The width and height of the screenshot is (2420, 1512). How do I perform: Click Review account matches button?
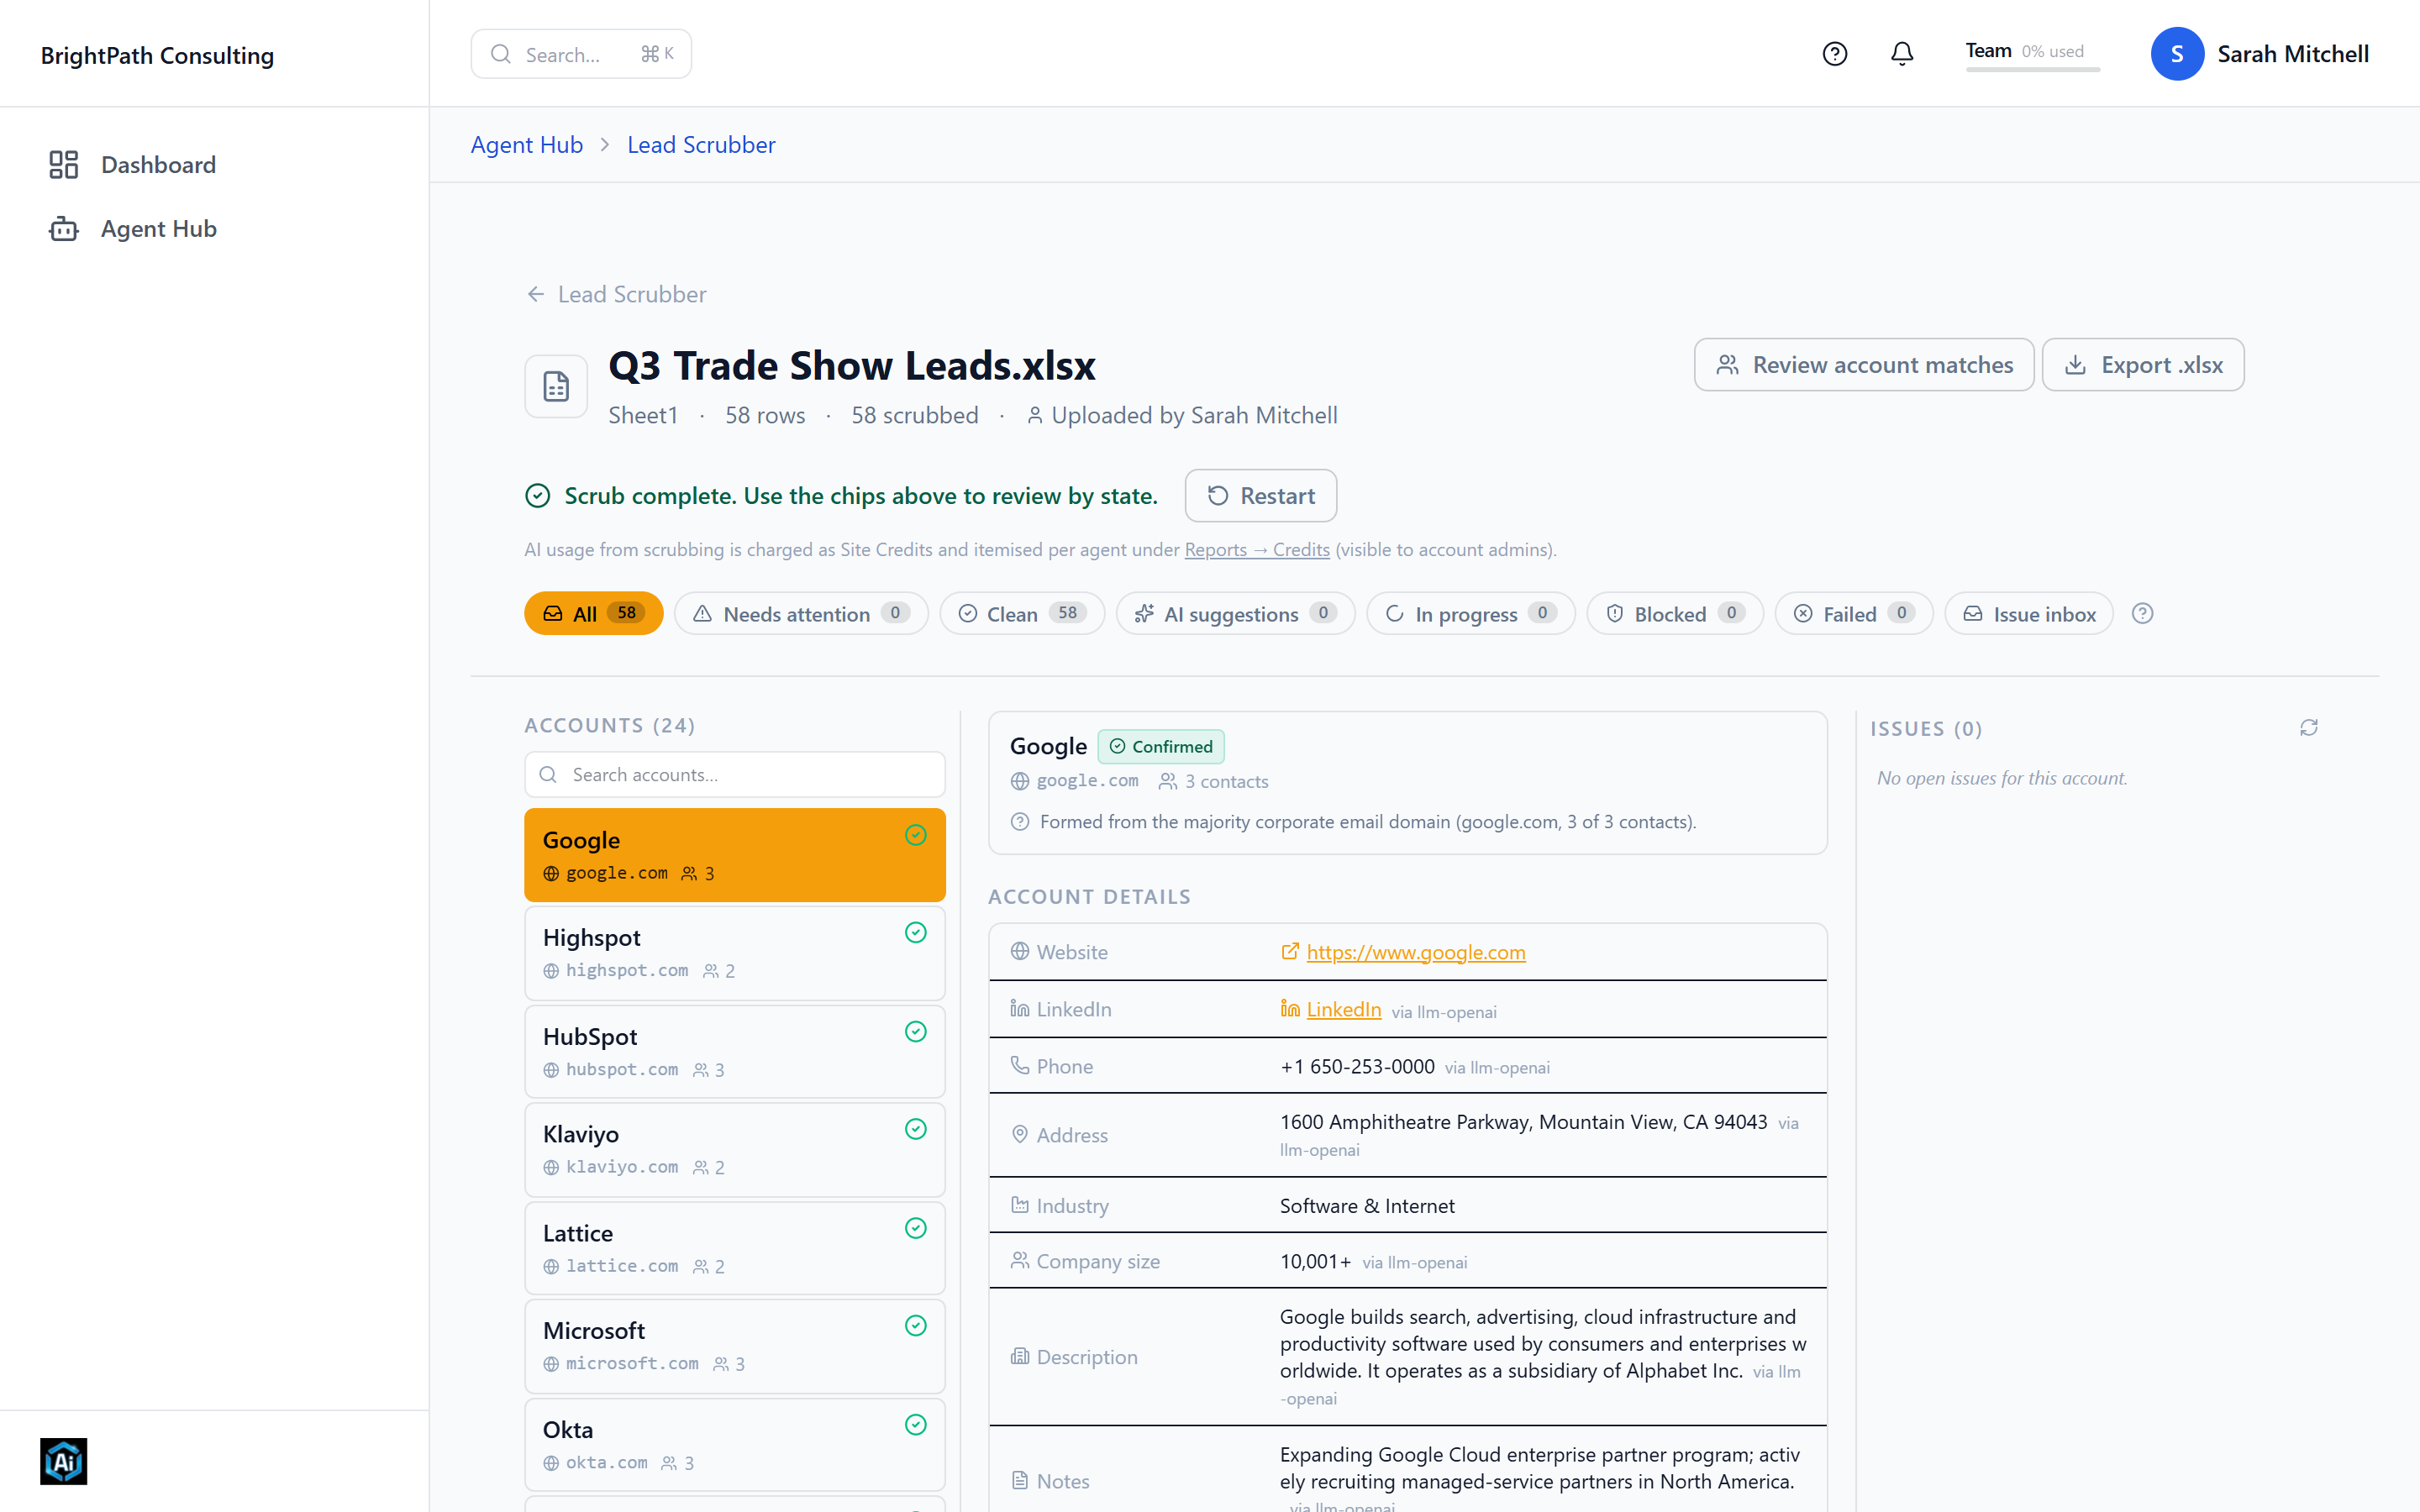click(1864, 365)
